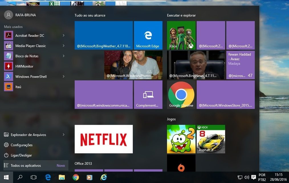Click the Executar e explorar group title

coord(181,15)
